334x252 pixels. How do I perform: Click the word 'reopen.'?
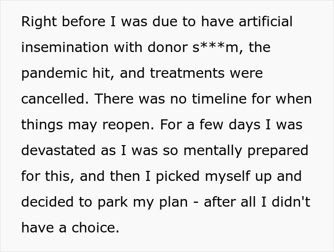click(128, 125)
